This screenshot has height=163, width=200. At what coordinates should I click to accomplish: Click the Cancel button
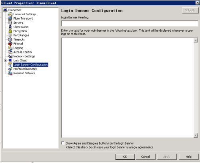[x=146, y=157]
